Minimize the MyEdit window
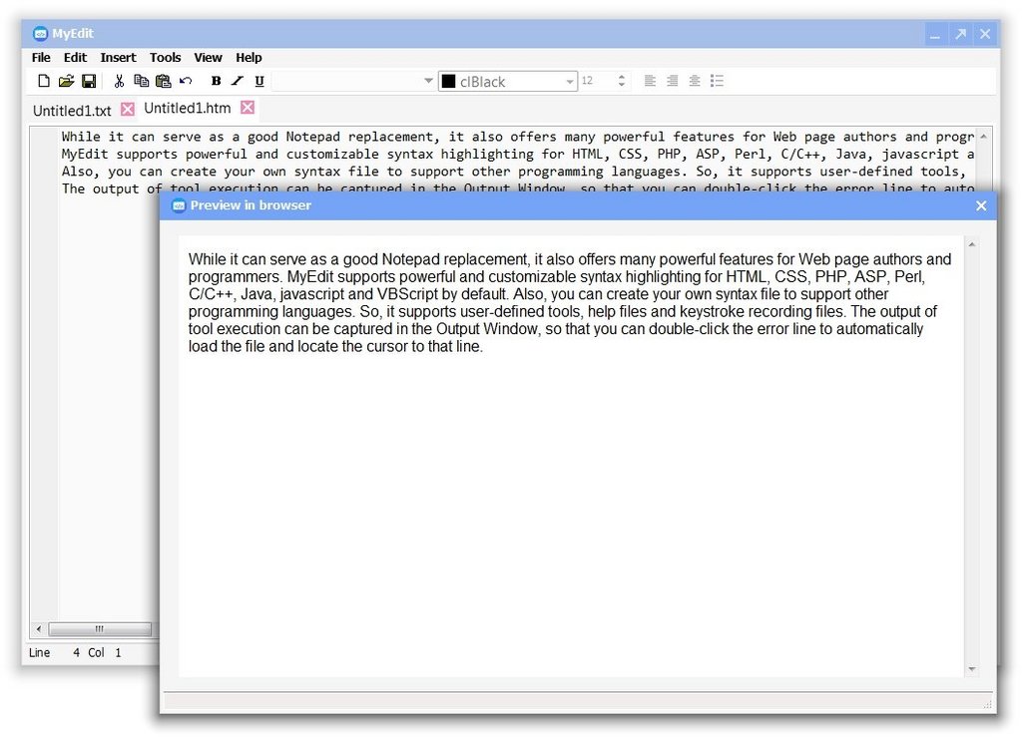The height and width of the screenshot is (737, 1022). tap(935, 34)
